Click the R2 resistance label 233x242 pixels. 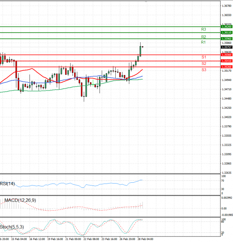click(203, 37)
